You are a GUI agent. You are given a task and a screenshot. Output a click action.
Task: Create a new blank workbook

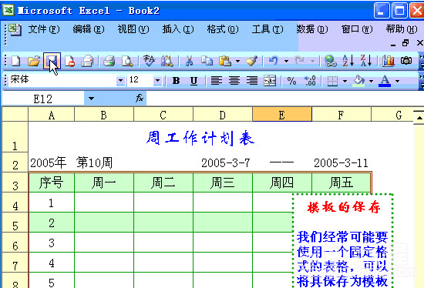(15, 61)
